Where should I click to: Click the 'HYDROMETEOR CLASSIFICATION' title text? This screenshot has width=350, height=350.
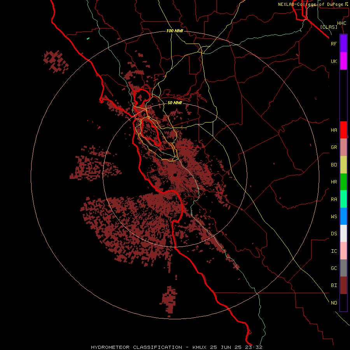136,347
